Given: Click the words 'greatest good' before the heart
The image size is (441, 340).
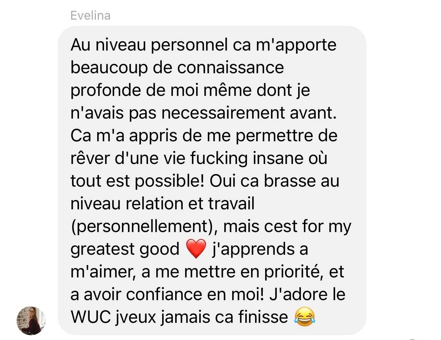Looking at the screenshot, I should (x=125, y=249).
